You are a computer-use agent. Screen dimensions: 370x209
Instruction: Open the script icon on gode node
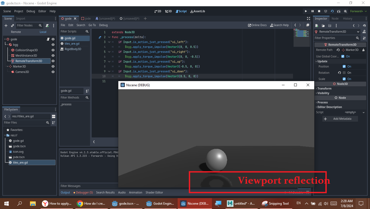point(48,39)
